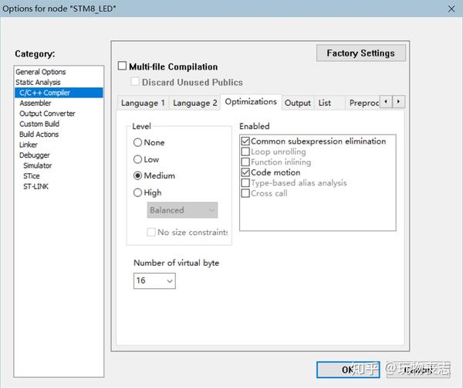This screenshot has height=388, width=463.
Task: Enable Multi-file Compilation checkbox
Action: (122, 66)
